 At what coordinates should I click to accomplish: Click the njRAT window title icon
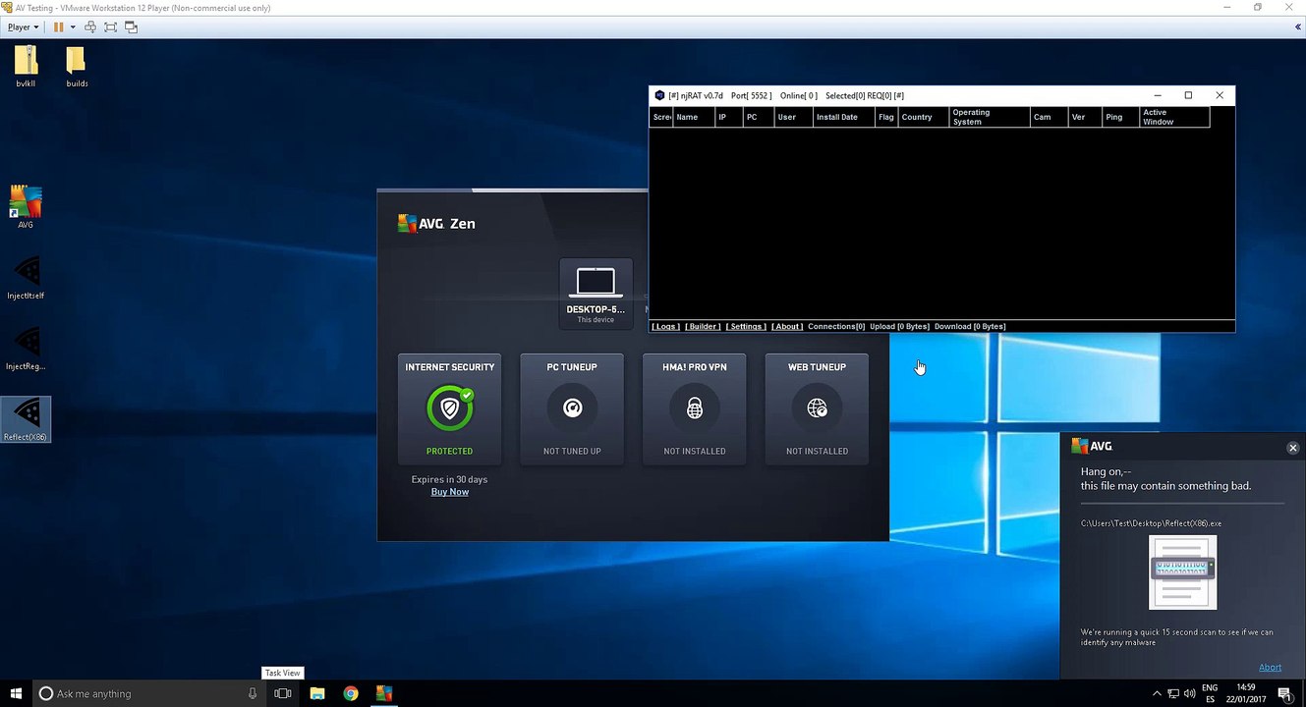tap(659, 95)
